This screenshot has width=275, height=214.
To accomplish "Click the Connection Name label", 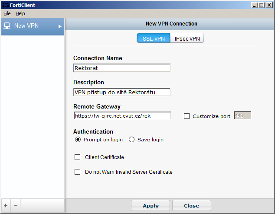I will 98,58.
